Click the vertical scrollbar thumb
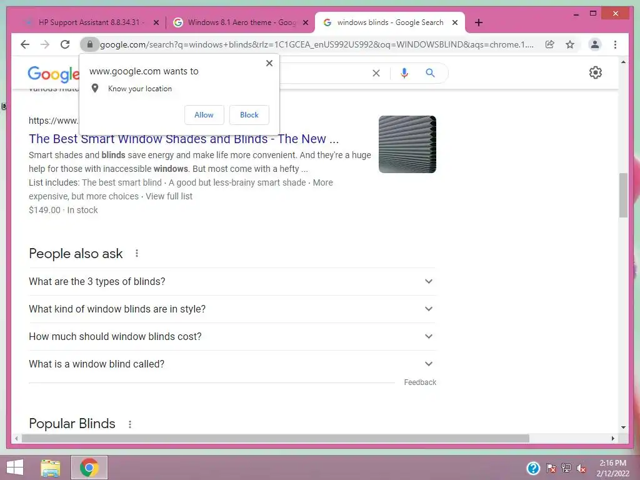Screen dimensions: 640x480 (623, 195)
